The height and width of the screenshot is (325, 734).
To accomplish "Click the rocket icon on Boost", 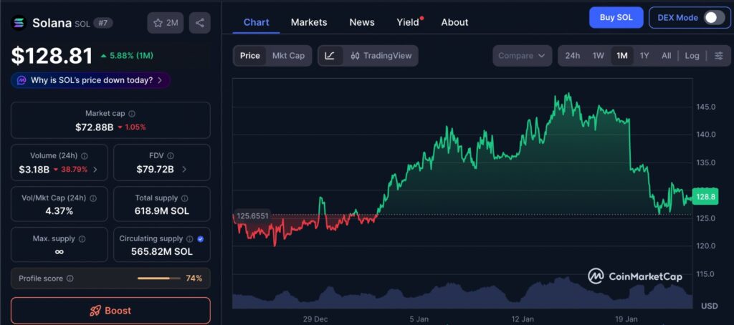I will tap(95, 311).
